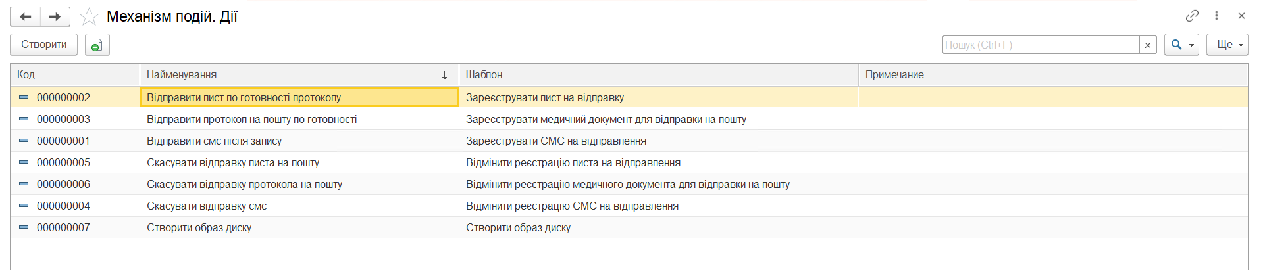
Task: Open the vertical three-dot options menu
Action: click(1216, 16)
